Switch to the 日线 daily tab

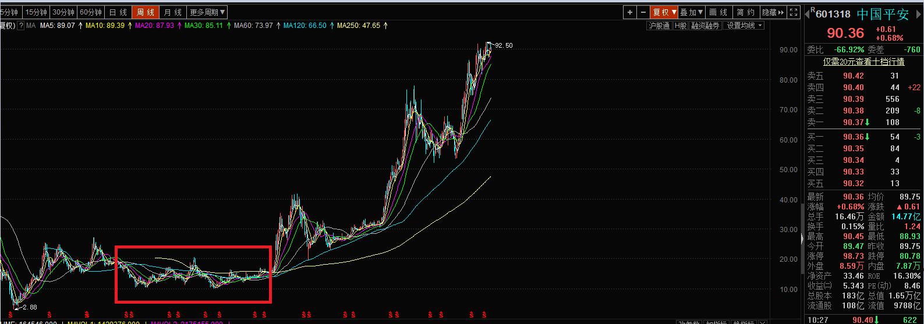[x=118, y=12]
